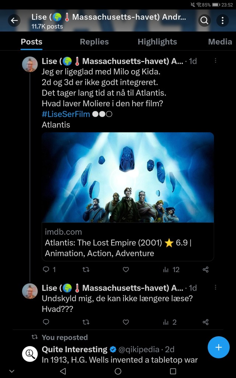The height and width of the screenshot is (378, 236).
Task: Tap the compose new post plus button
Action: click(x=219, y=347)
